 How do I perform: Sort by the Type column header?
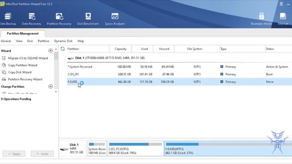[242, 49]
